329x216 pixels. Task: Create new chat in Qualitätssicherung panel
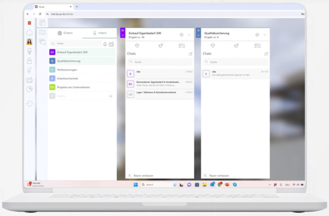tap(266, 54)
